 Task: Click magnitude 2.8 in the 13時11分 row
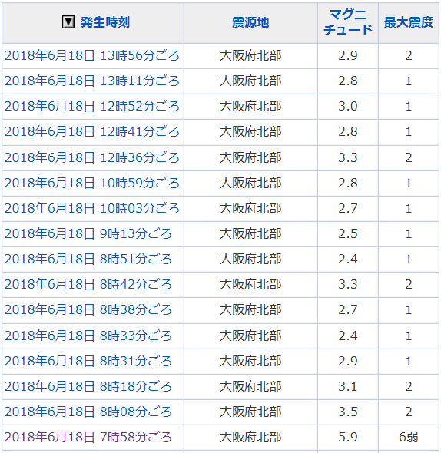click(x=348, y=81)
